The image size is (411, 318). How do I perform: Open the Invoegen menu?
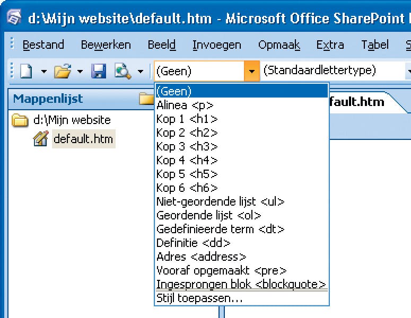[x=216, y=45]
